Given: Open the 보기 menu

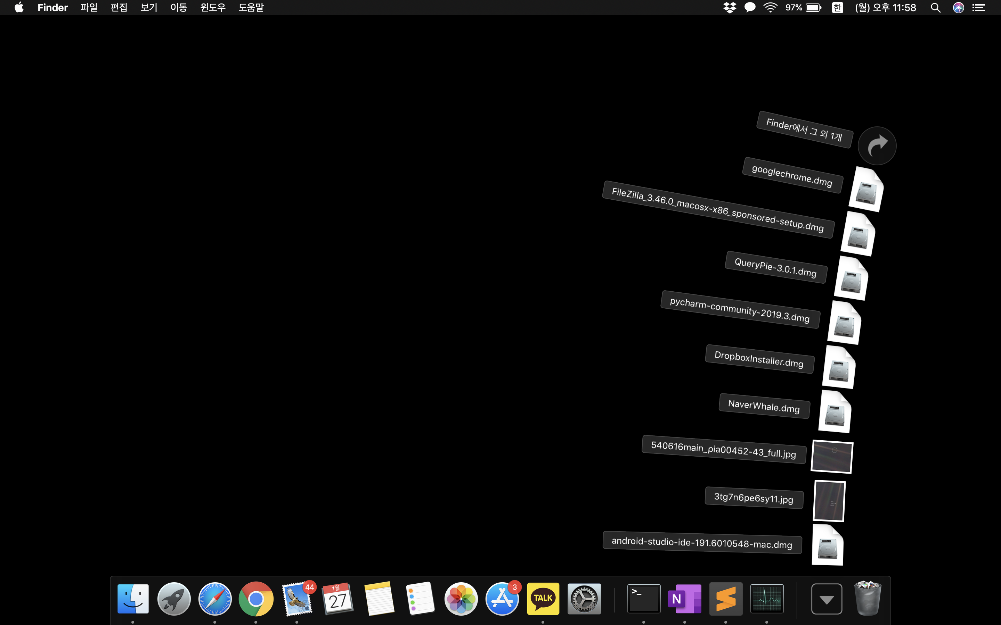Looking at the screenshot, I should [148, 7].
